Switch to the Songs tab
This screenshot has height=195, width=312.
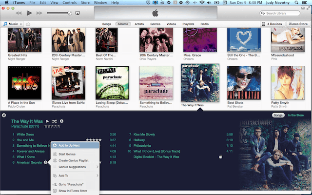[107, 24]
